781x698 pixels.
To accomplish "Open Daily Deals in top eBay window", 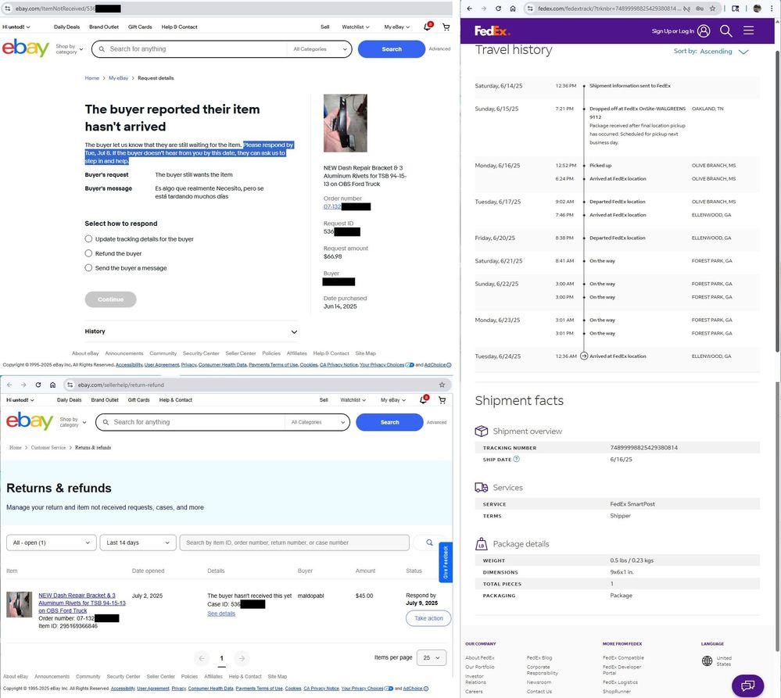I will [x=66, y=27].
